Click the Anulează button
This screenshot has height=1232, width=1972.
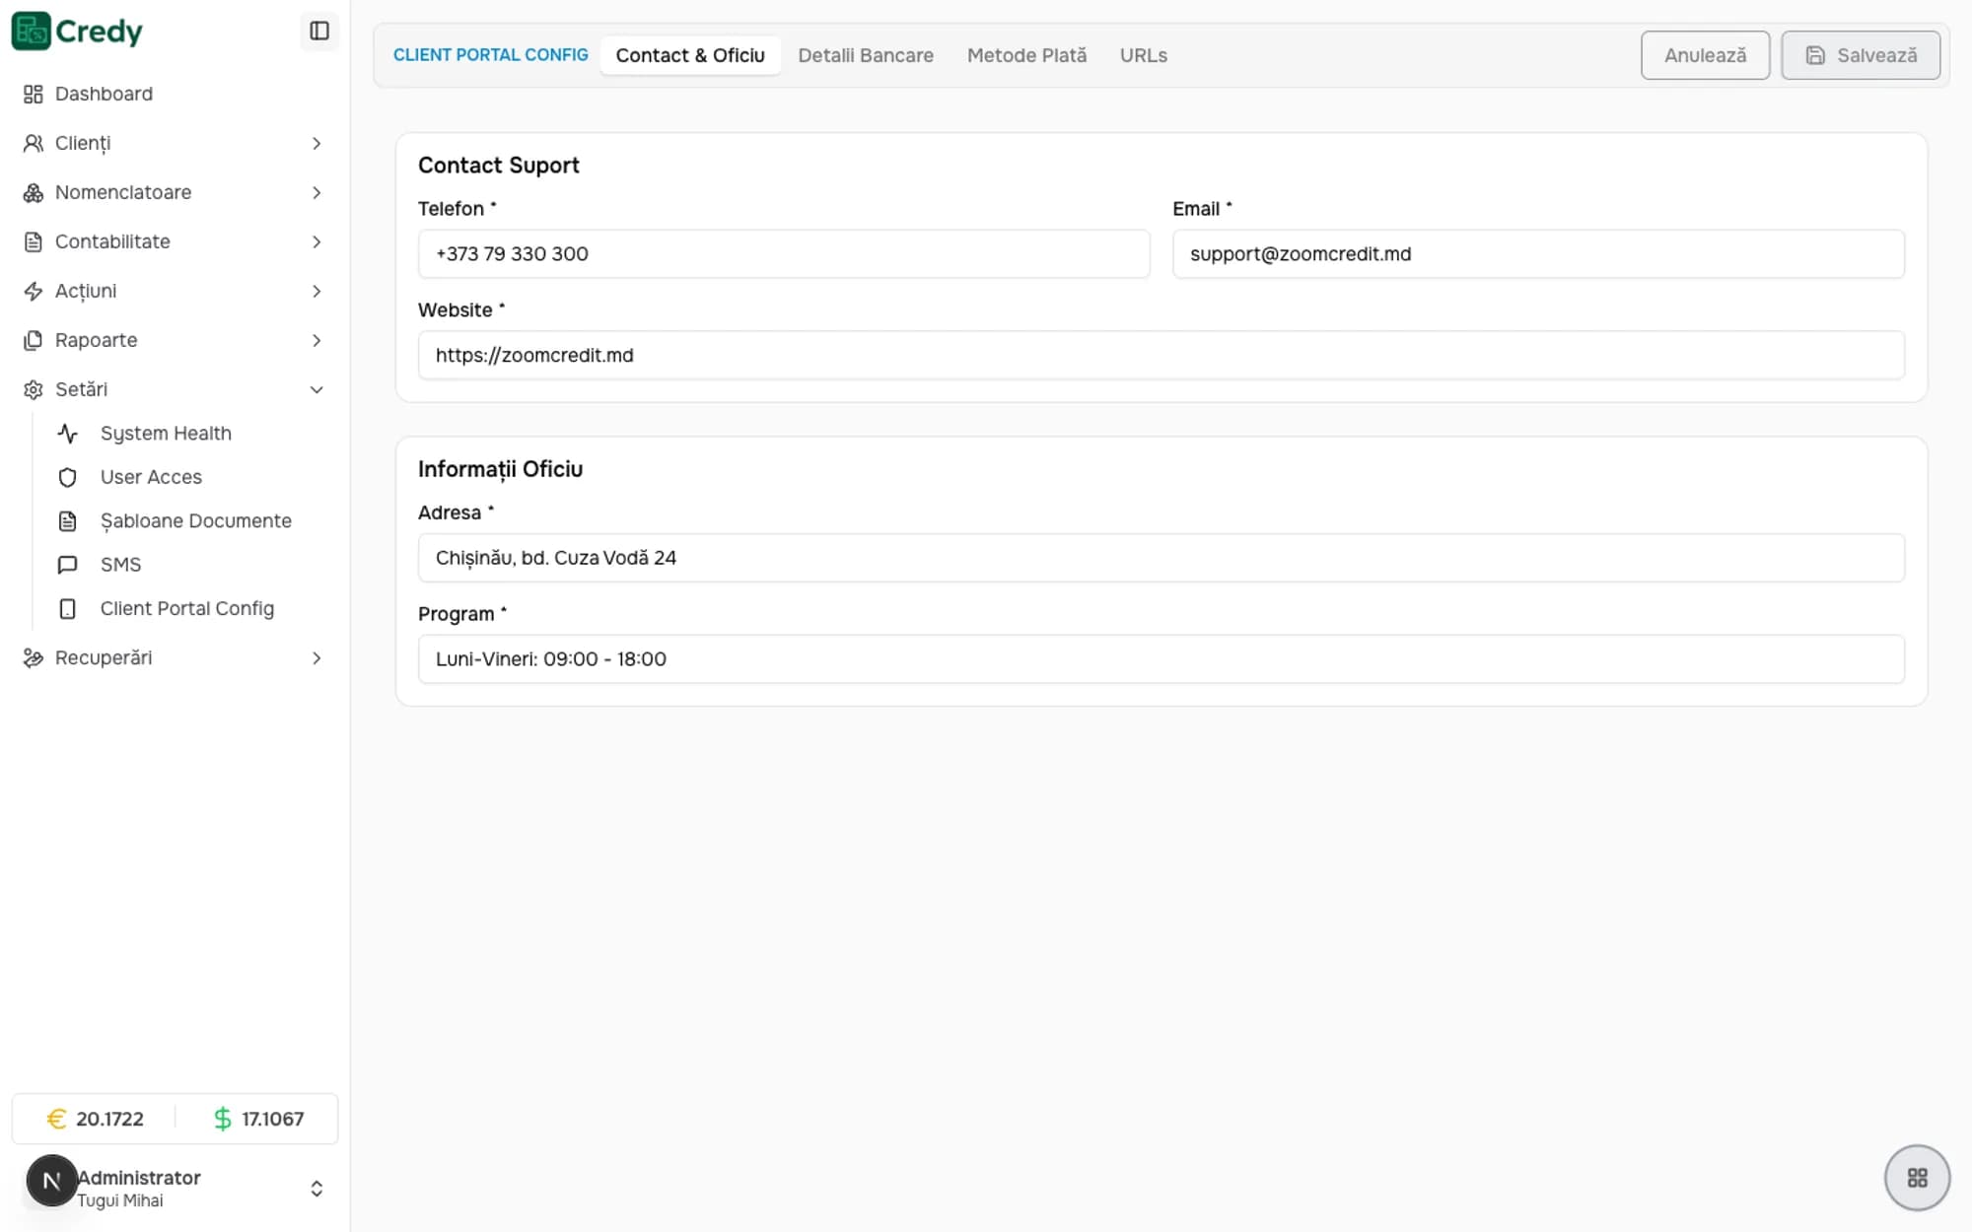pyautogui.click(x=1705, y=55)
